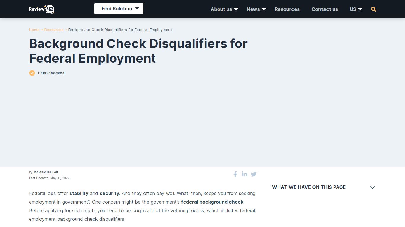Open the Find Solution dropdown
The width and height of the screenshot is (405, 227).
point(119,9)
